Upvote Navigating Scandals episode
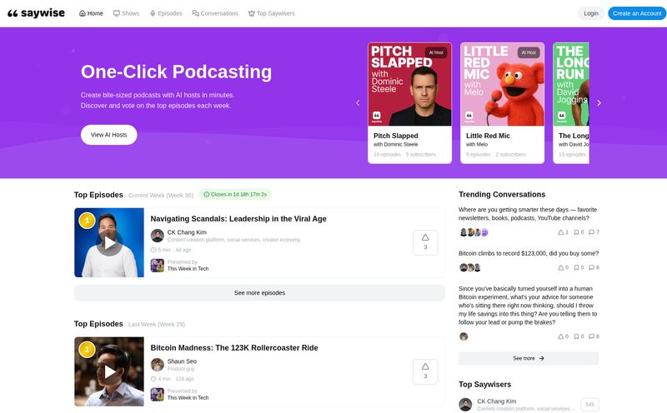667x413 pixels. coord(425,242)
